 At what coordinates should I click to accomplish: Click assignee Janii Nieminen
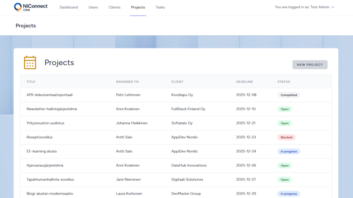point(128,179)
